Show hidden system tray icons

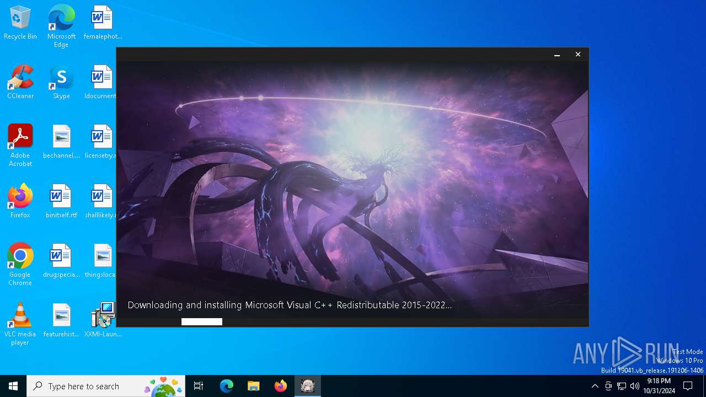pos(595,386)
